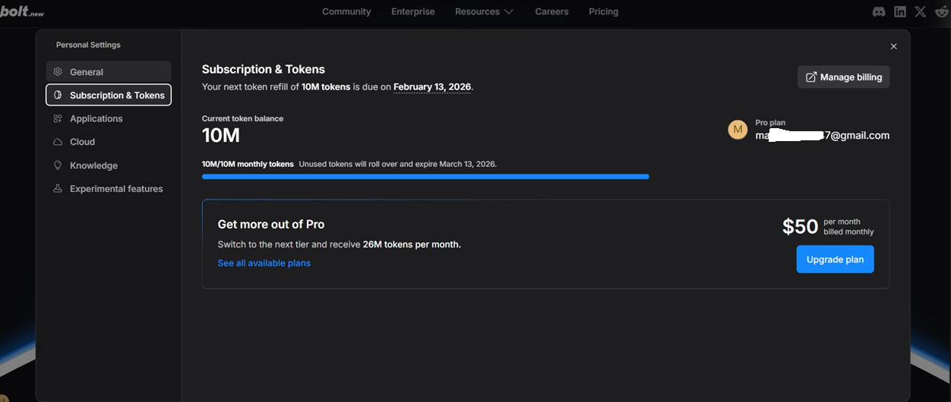Expand the Resources dropdown chevron
Viewport: 951px width, 402px height.
tap(509, 12)
